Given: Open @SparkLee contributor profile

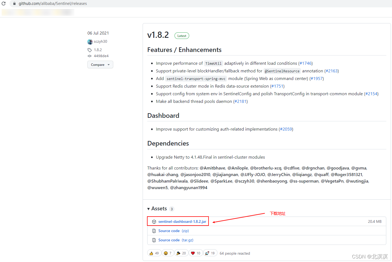Looking at the screenshot, I should click(222, 181).
